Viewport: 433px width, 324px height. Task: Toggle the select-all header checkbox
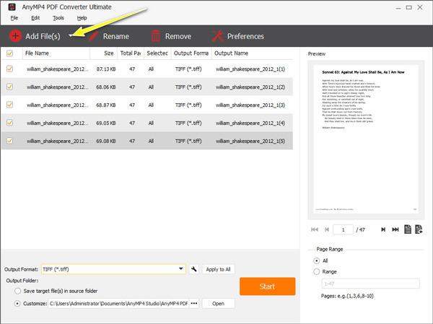coord(9,53)
